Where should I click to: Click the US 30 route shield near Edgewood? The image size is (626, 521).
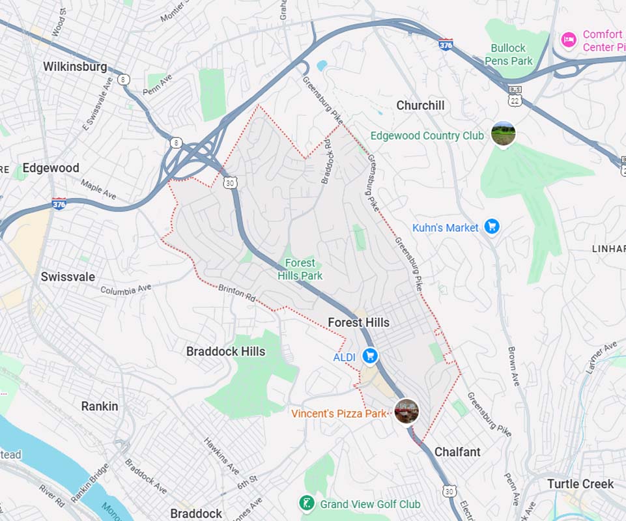pyautogui.click(x=230, y=183)
